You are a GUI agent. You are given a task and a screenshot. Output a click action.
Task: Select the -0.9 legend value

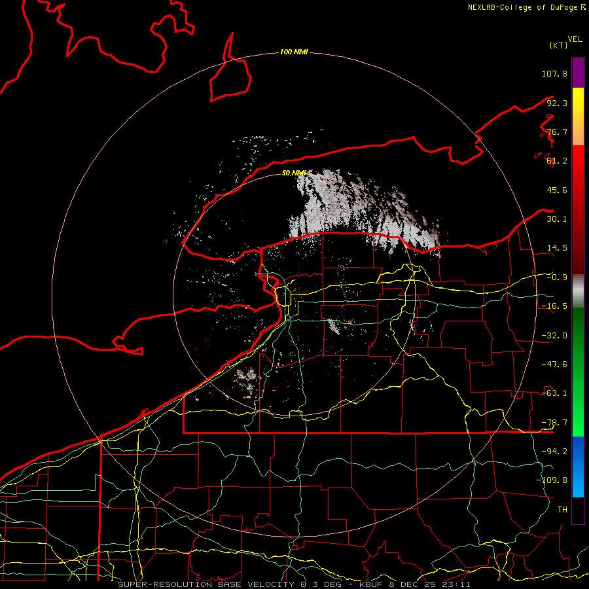tap(557, 277)
